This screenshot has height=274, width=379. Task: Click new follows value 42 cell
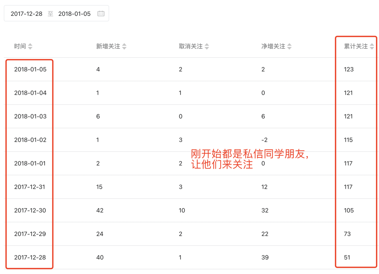pyautogui.click(x=100, y=210)
